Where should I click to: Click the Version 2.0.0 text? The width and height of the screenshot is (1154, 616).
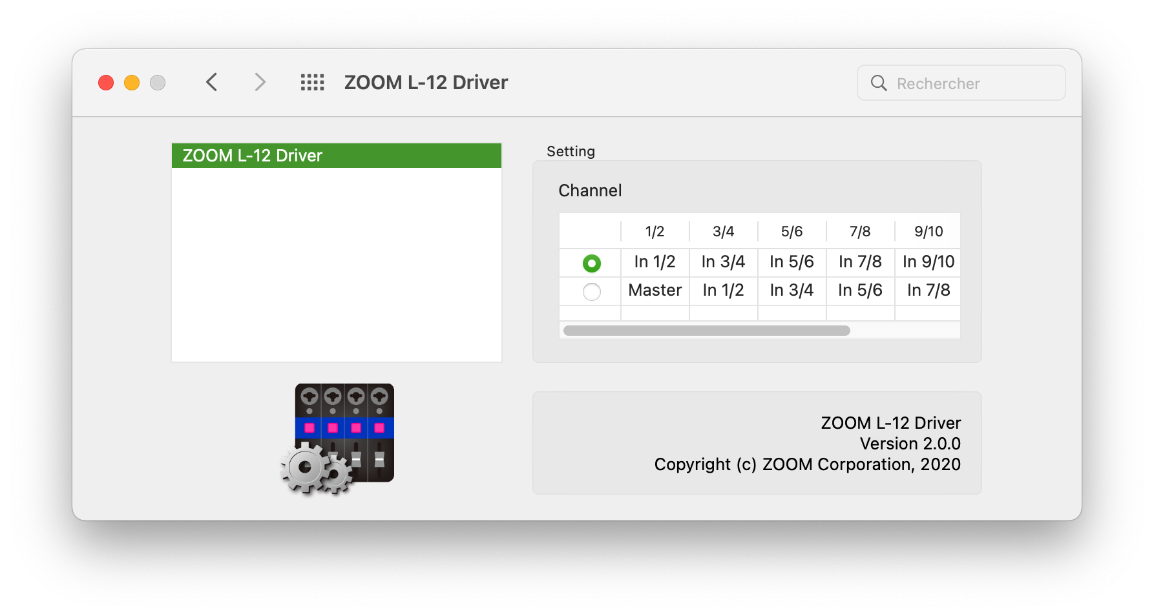(x=910, y=444)
